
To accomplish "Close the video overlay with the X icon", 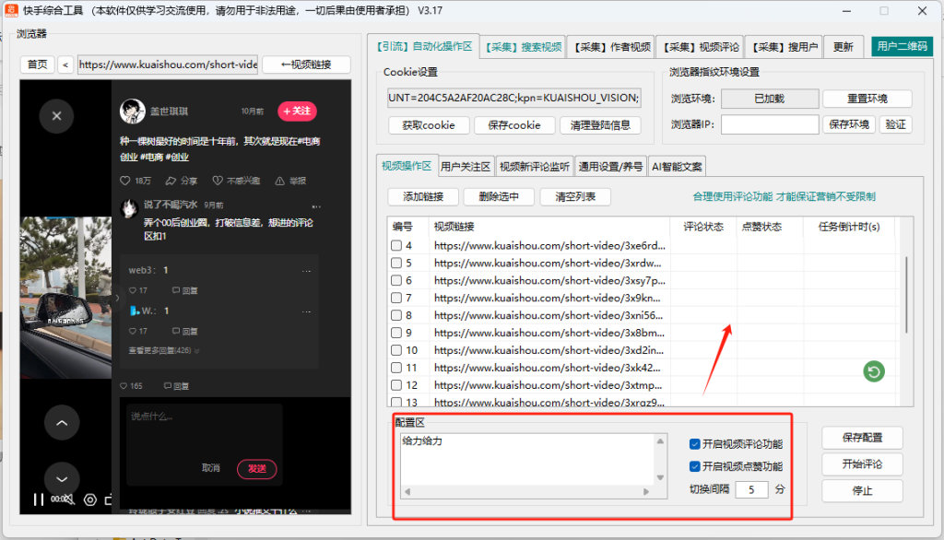I will point(56,116).
